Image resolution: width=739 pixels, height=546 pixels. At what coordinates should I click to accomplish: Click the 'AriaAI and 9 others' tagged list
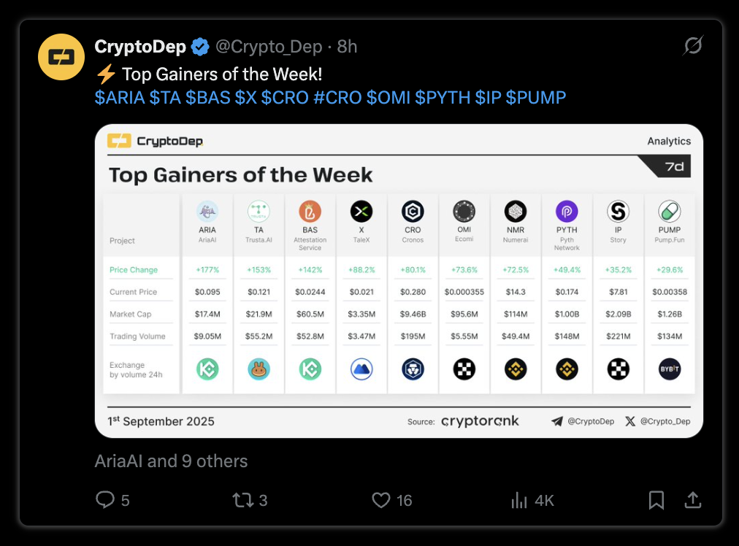pyautogui.click(x=171, y=461)
